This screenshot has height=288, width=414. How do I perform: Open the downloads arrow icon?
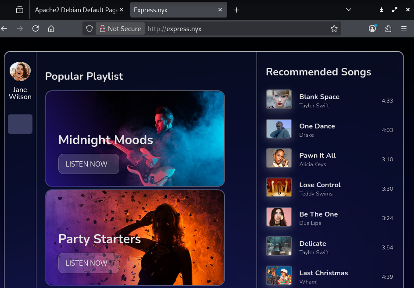click(x=382, y=10)
